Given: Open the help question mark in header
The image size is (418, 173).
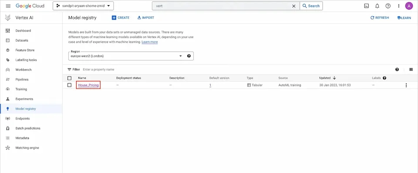Looking at the screenshot, I should [388, 6].
